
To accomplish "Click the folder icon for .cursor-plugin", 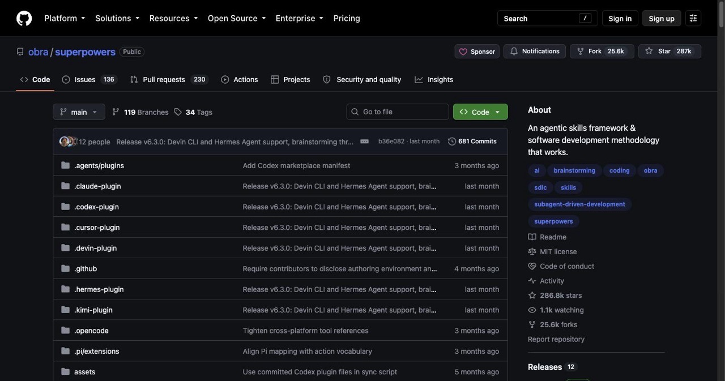I will [65, 227].
